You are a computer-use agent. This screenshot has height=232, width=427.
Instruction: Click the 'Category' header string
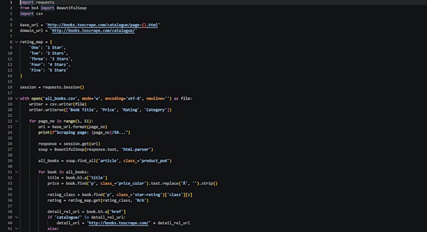tap(155, 110)
